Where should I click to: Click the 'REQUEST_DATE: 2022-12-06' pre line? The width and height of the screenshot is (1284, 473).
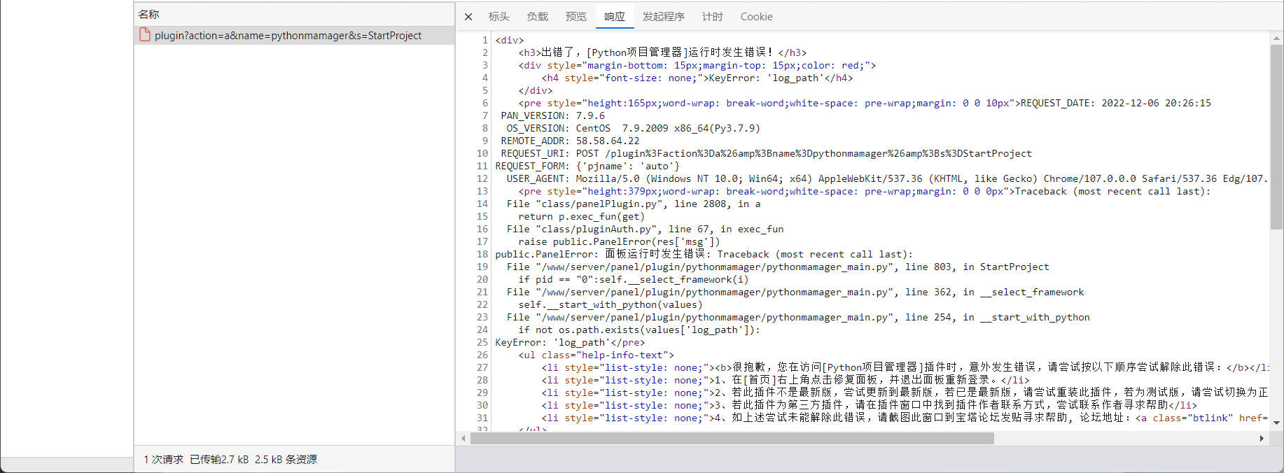pyautogui.click(x=865, y=103)
